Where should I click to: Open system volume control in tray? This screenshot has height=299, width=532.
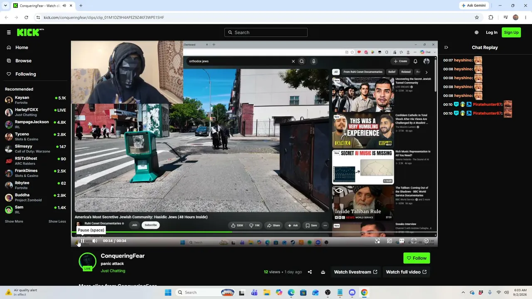[506, 292]
